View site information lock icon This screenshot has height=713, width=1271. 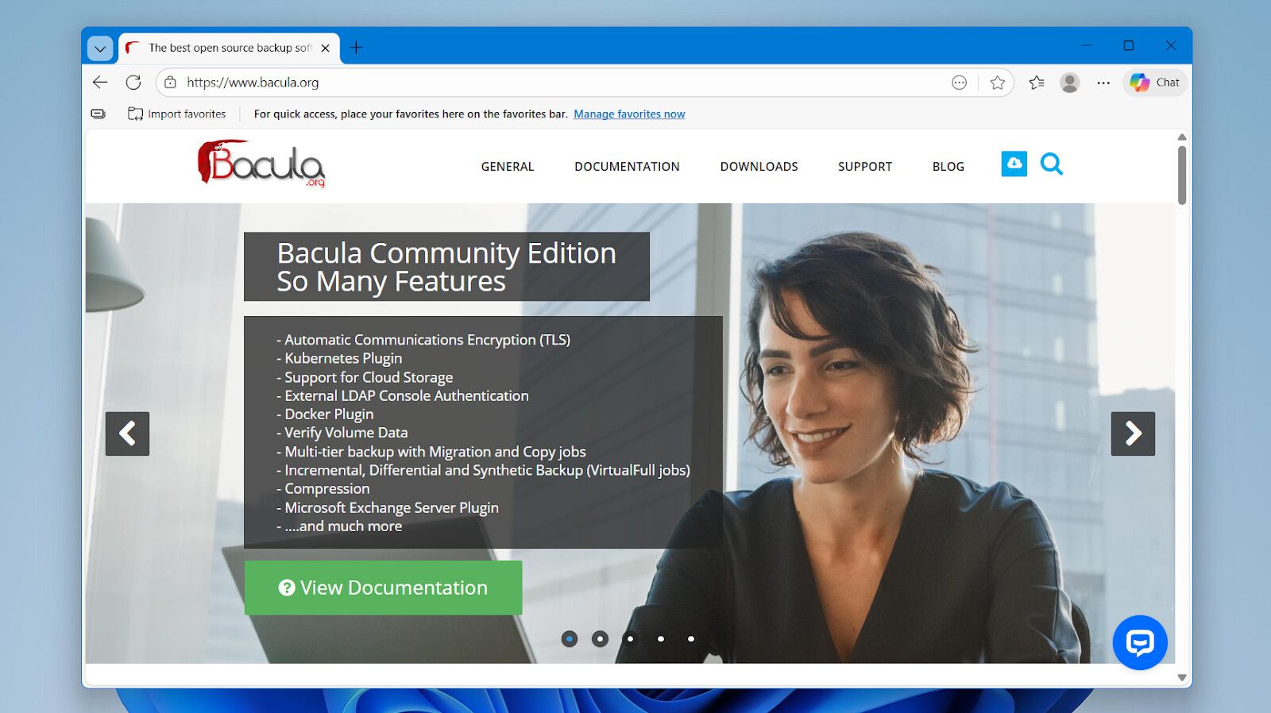click(x=170, y=83)
